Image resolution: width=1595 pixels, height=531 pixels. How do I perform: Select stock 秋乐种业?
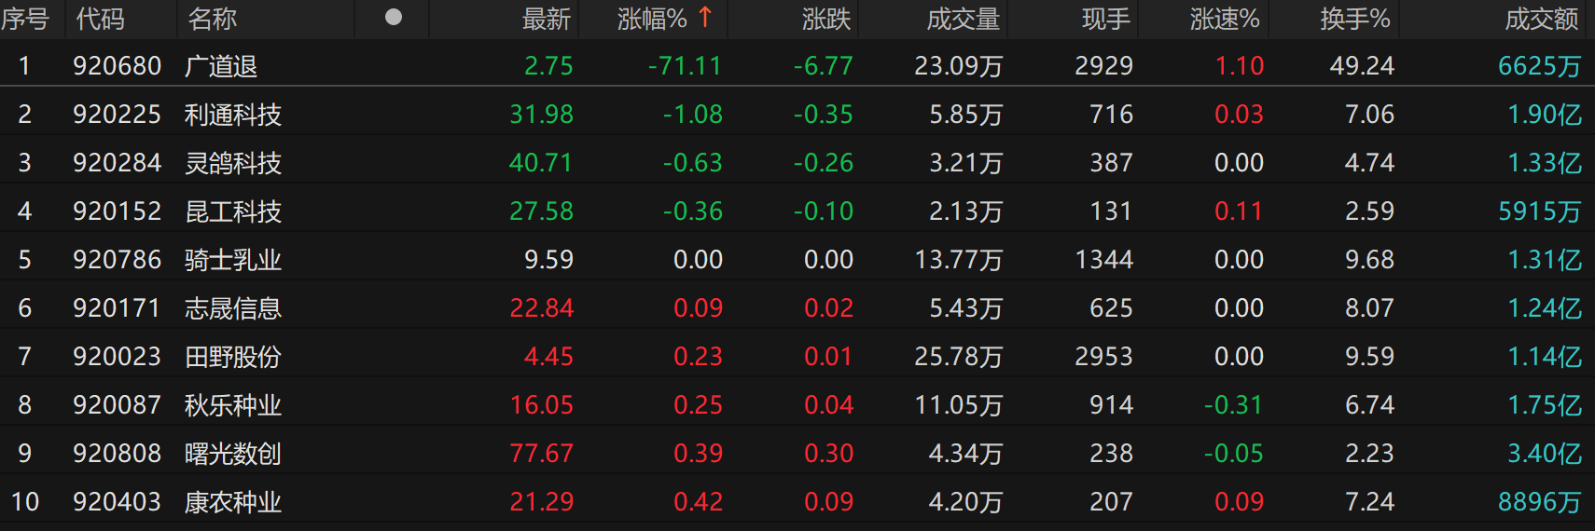(233, 405)
